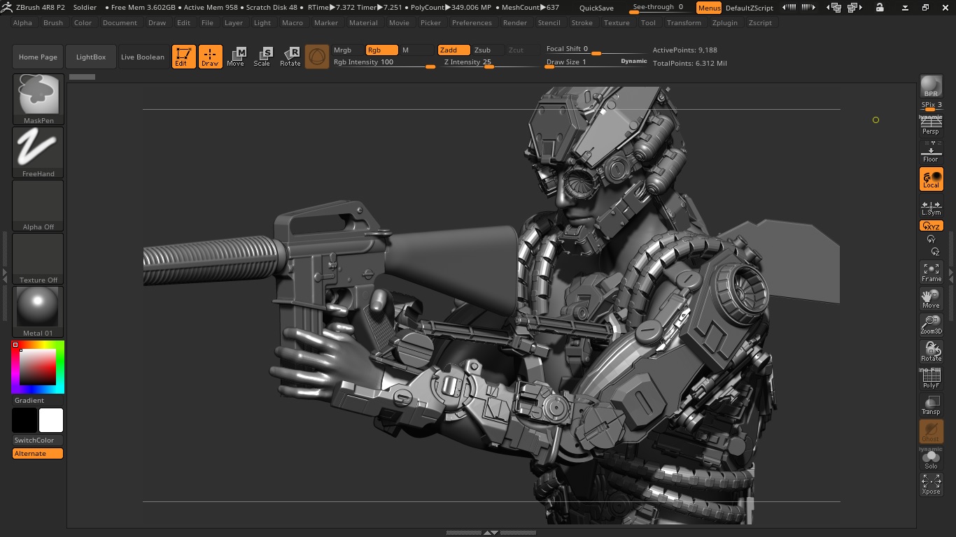Screen dimensions: 956x537
Task: Open the Texture Off selector
Action: pyautogui.click(x=38, y=259)
